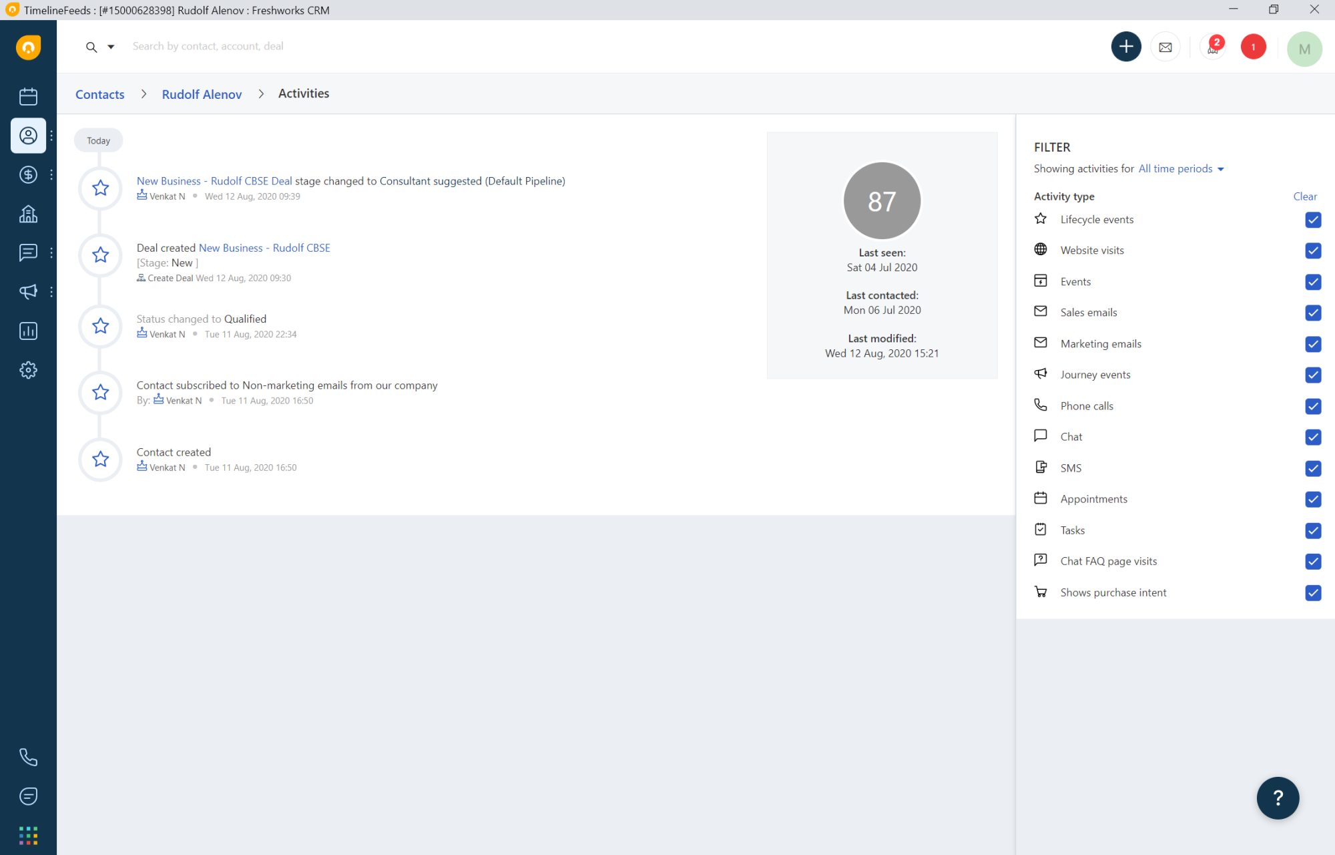This screenshot has width=1335, height=855.
Task: Select the Deals icon in the sidebar
Action: point(28,174)
